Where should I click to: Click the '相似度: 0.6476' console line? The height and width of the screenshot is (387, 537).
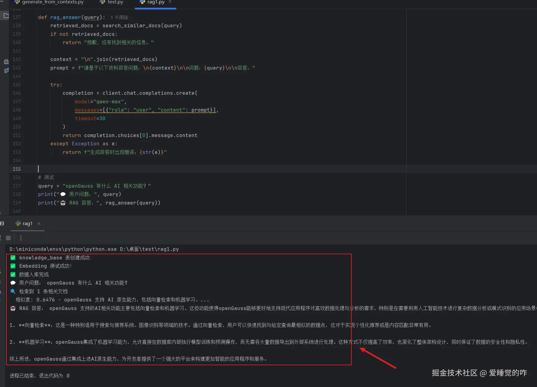point(112,300)
